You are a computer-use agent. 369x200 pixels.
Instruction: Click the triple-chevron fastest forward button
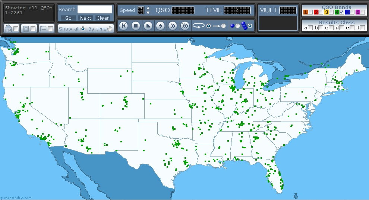(185, 26)
